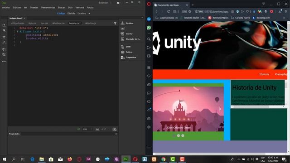Open the Insertar menu in Dreamweaver
This screenshot has width=290, height=163.
tap(34, 8)
